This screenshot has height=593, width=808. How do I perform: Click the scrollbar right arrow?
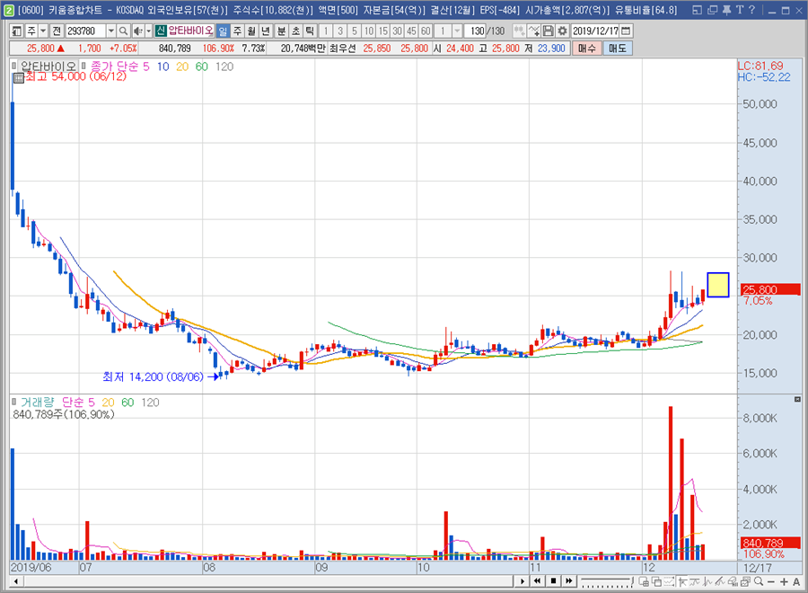[523, 581]
